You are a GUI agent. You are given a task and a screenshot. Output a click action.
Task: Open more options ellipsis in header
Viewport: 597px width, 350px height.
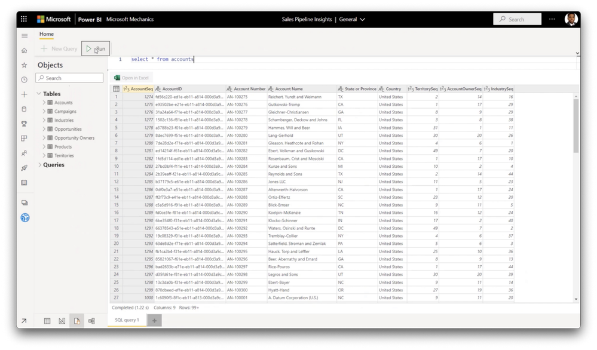pyautogui.click(x=552, y=19)
